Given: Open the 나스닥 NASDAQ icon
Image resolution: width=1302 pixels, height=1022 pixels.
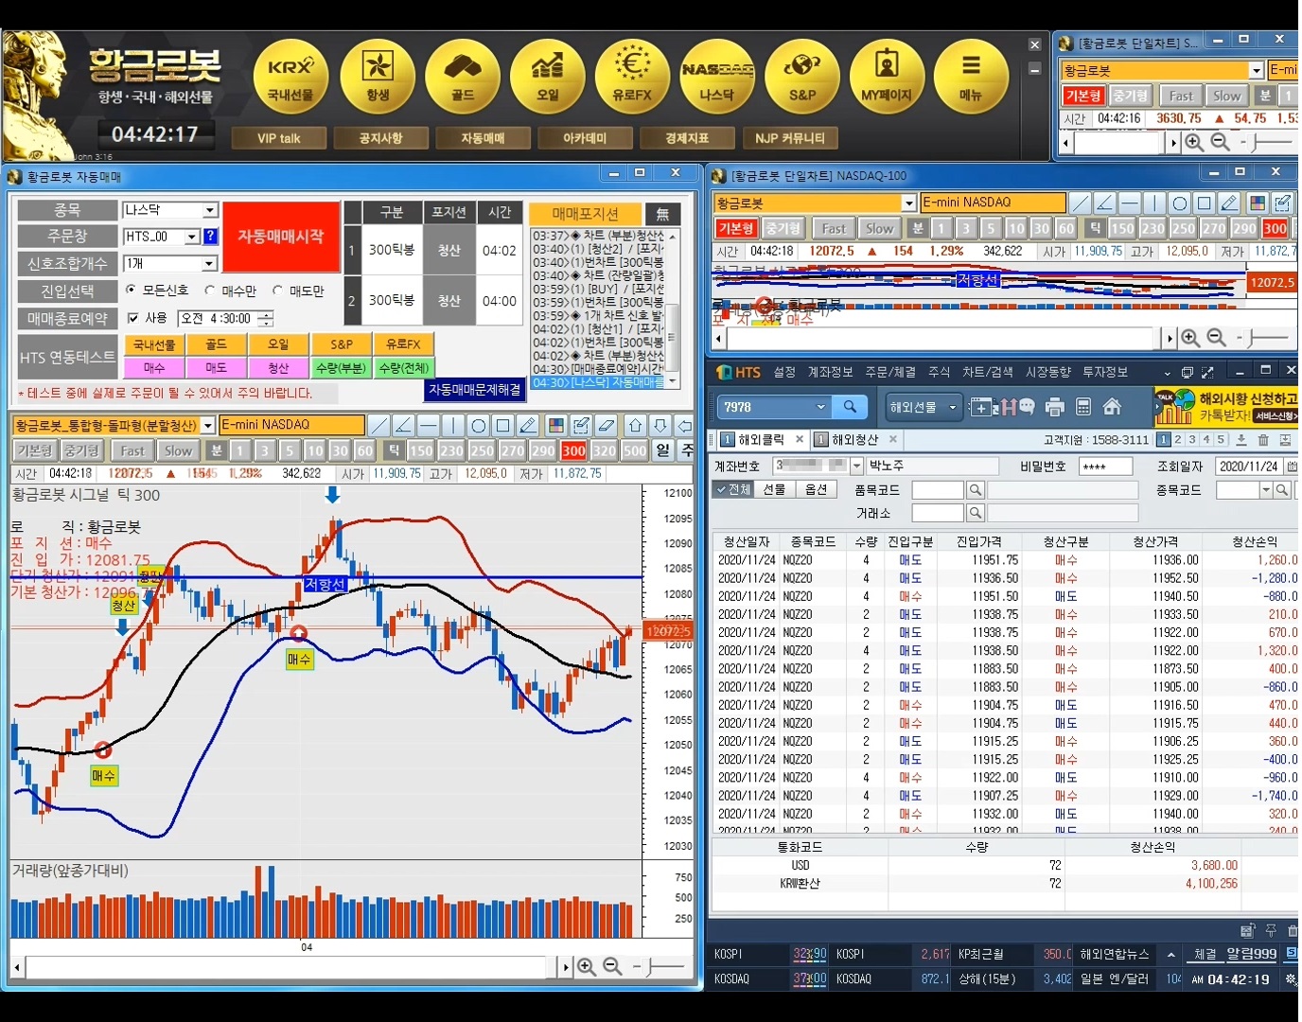Looking at the screenshot, I should point(716,77).
